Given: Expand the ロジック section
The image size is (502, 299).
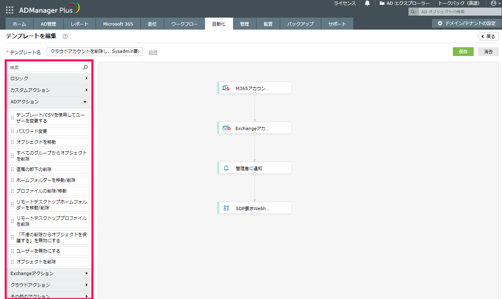Looking at the screenshot, I should [50, 78].
